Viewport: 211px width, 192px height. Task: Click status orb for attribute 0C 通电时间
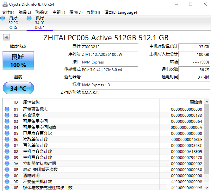point(7,175)
